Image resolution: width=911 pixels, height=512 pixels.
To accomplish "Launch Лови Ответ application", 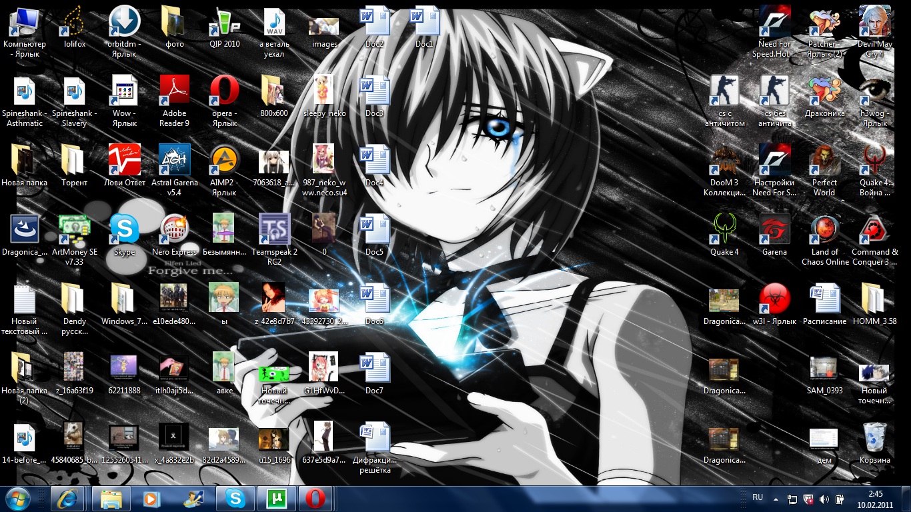I will pos(124,160).
